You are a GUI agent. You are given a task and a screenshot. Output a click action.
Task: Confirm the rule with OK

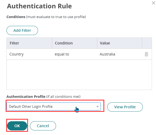(17, 126)
